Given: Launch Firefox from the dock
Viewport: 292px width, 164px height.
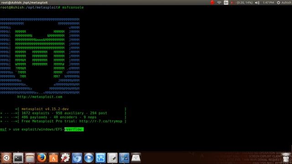Looking at the screenshot, I should tap(42, 158).
